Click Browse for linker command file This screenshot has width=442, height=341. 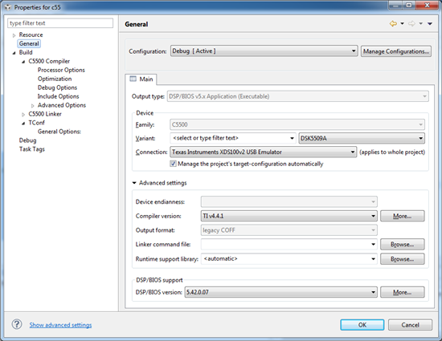click(x=402, y=244)
